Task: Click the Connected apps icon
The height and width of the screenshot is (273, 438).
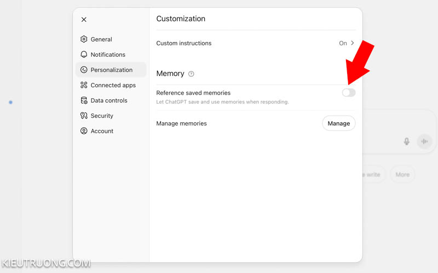Action: click(84, 85)
